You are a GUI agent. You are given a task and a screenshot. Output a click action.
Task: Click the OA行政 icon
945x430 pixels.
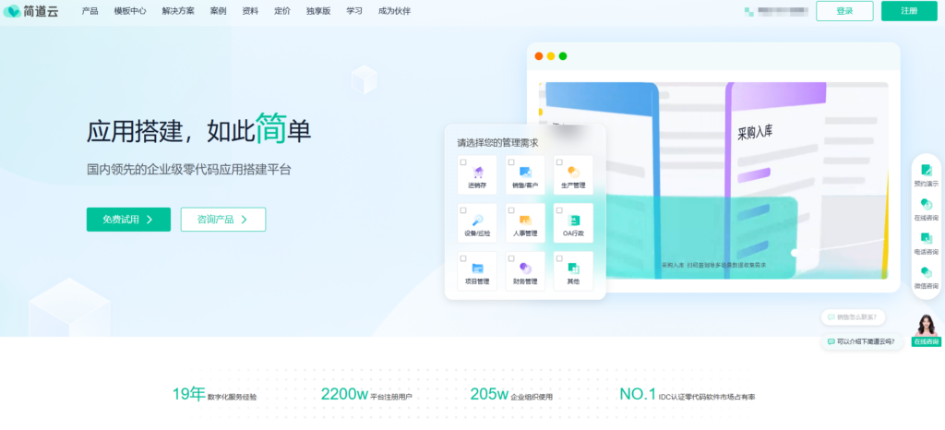coord(573,220)
